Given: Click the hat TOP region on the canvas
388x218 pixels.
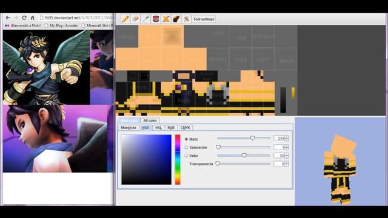Looking at the screenshot, I should click(241, 37).
